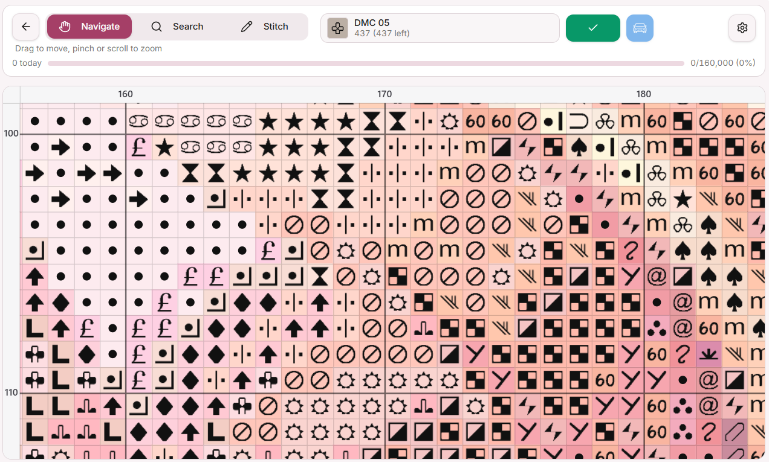Screen dimensions: 769x462
Task: Click the green checkmark button
Action: (592, 28)
